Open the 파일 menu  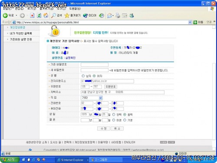(x=7, y=9)
